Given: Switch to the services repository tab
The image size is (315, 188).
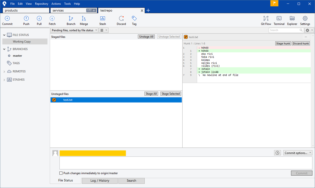Looking at the screenshot, I should click(x=73, y=10).
